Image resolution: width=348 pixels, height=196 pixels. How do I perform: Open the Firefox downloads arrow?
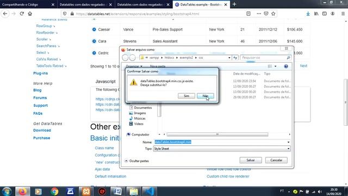click(308, 14)
